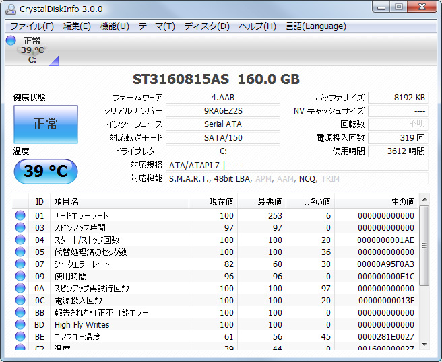Viewport: 442px width, 362px height.
Task: Click status orb for ID 04 スタート/ストップ回数
Action: click(x=20, y=240)
